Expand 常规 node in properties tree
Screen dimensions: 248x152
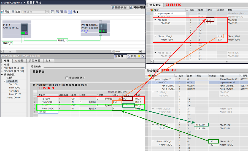tap(2, 65)
